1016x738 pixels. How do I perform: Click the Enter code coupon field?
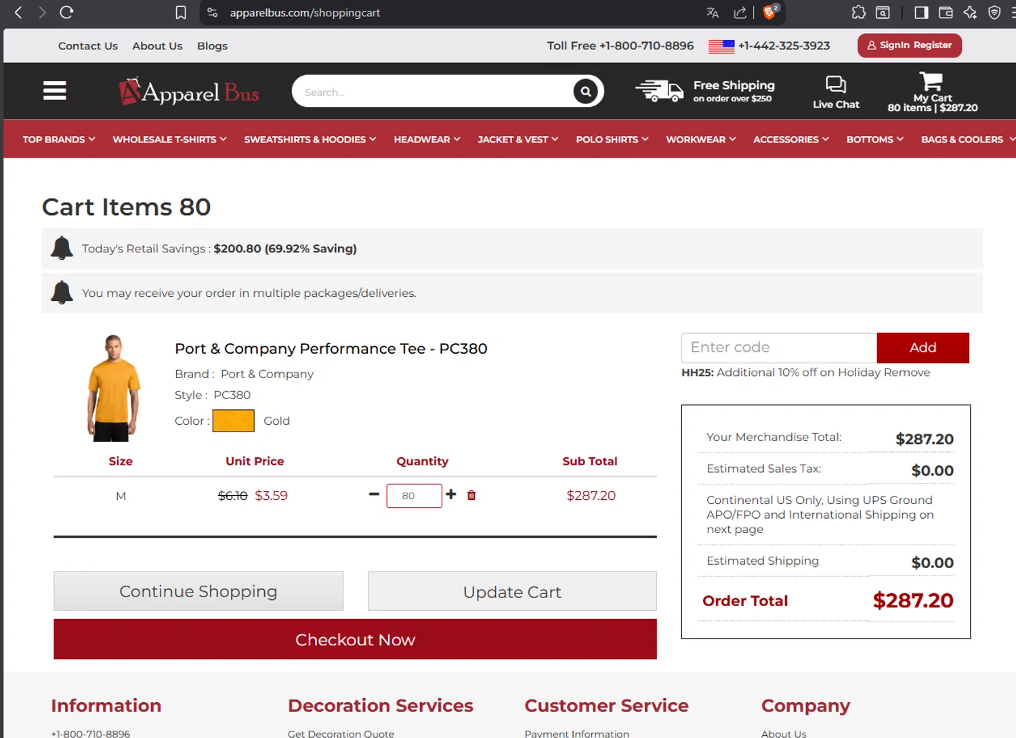click(x=779, y=348)
